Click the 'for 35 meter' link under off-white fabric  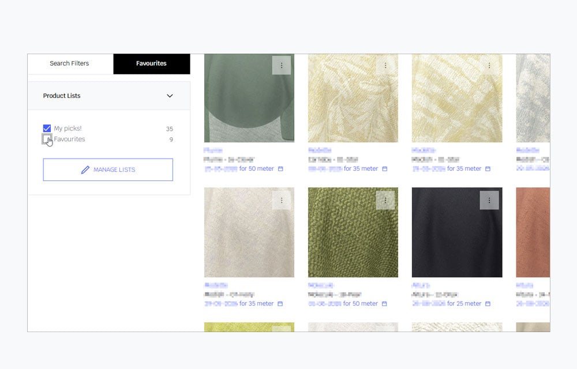pos(257,304)
